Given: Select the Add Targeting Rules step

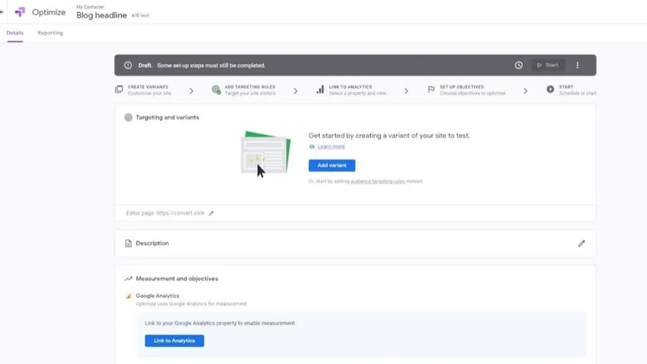Looking at the screenshot, I should (250, 90).
